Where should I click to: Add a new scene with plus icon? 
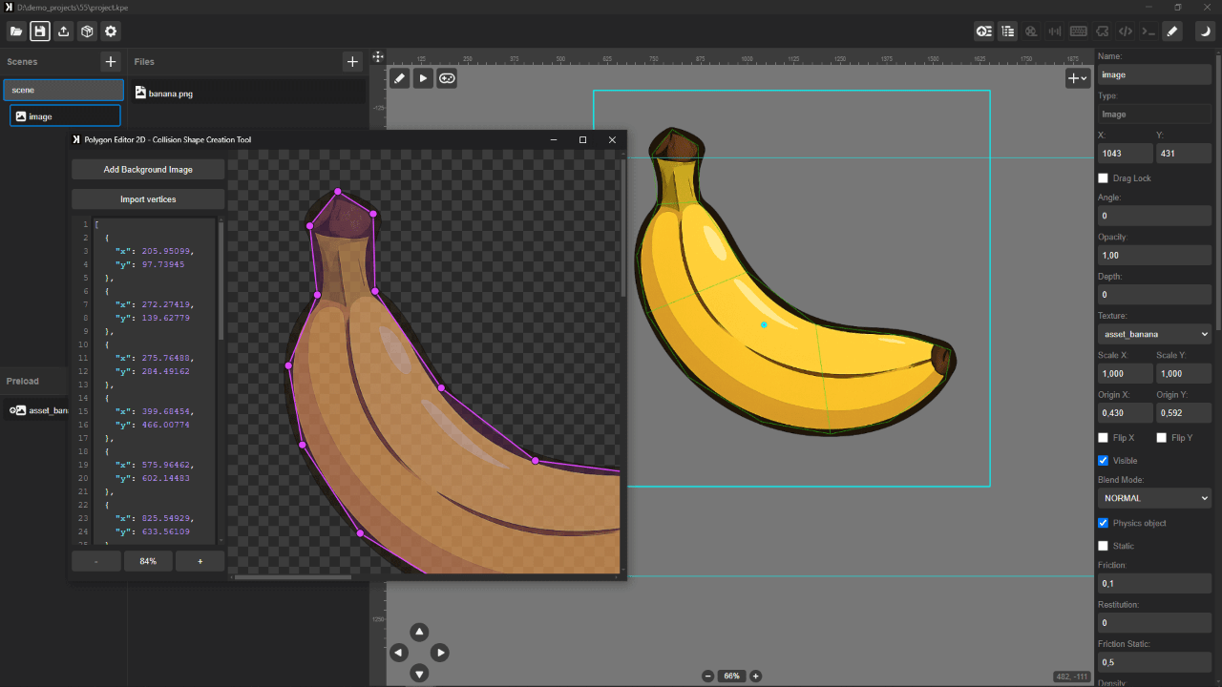pyautogui.click(x=111, y=62)
